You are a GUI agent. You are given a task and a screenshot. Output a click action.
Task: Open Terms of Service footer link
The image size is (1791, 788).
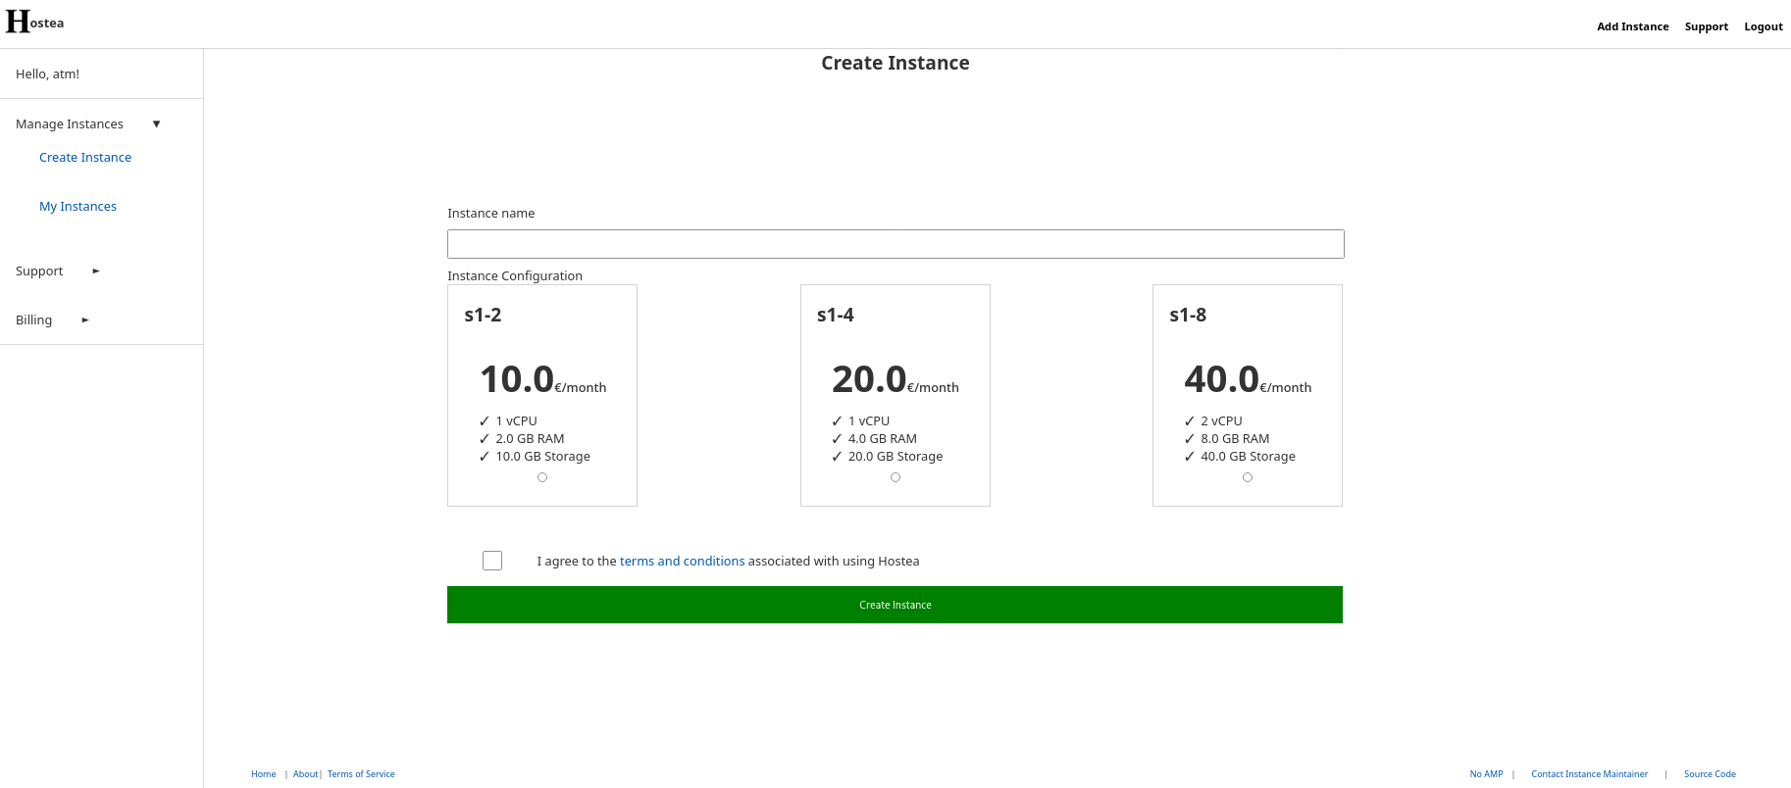tap(361, 774)
